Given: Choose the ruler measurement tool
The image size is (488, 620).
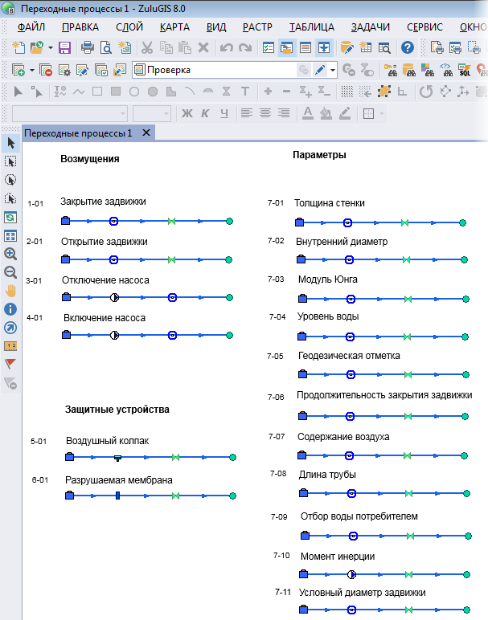Looking at the screenshot, I should [10, 346].
